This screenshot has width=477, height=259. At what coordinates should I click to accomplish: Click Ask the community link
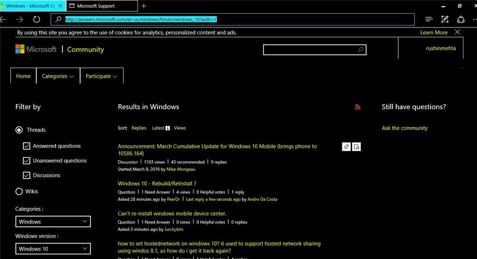tap(405, 128)
